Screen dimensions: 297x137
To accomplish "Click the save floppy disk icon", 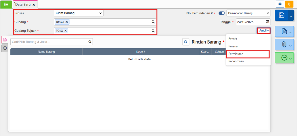I will tap(281, 15).
